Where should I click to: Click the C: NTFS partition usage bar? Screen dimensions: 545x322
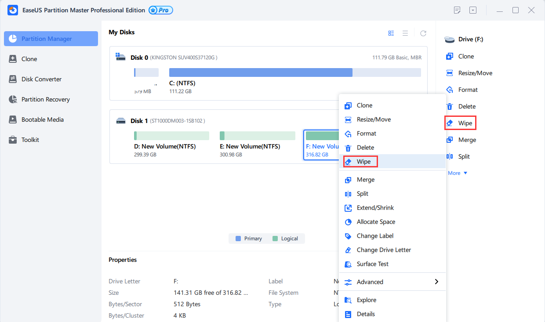[294, 72]
